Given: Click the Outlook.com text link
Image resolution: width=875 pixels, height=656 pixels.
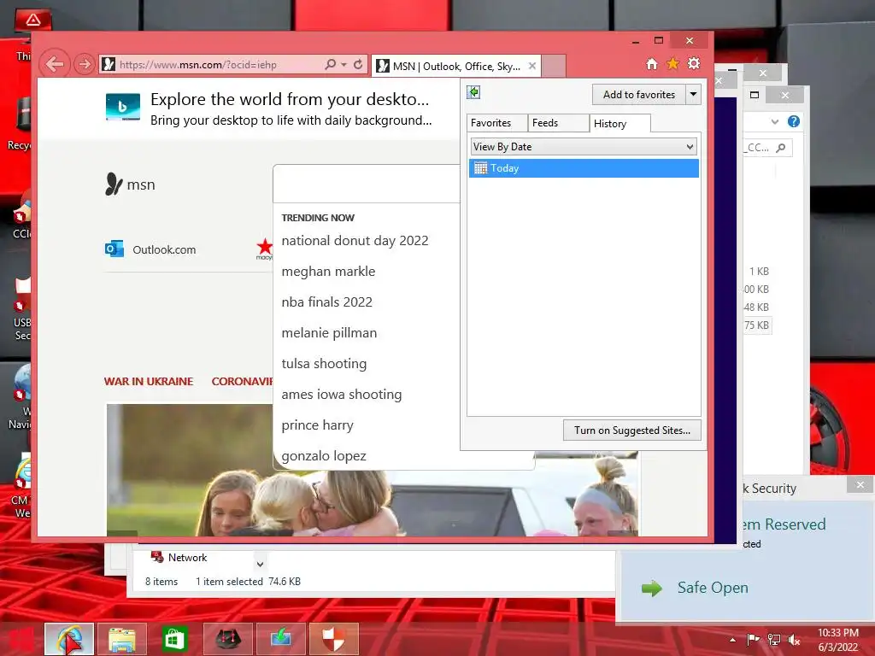Looking at the screenshot, I should [164, 249].
